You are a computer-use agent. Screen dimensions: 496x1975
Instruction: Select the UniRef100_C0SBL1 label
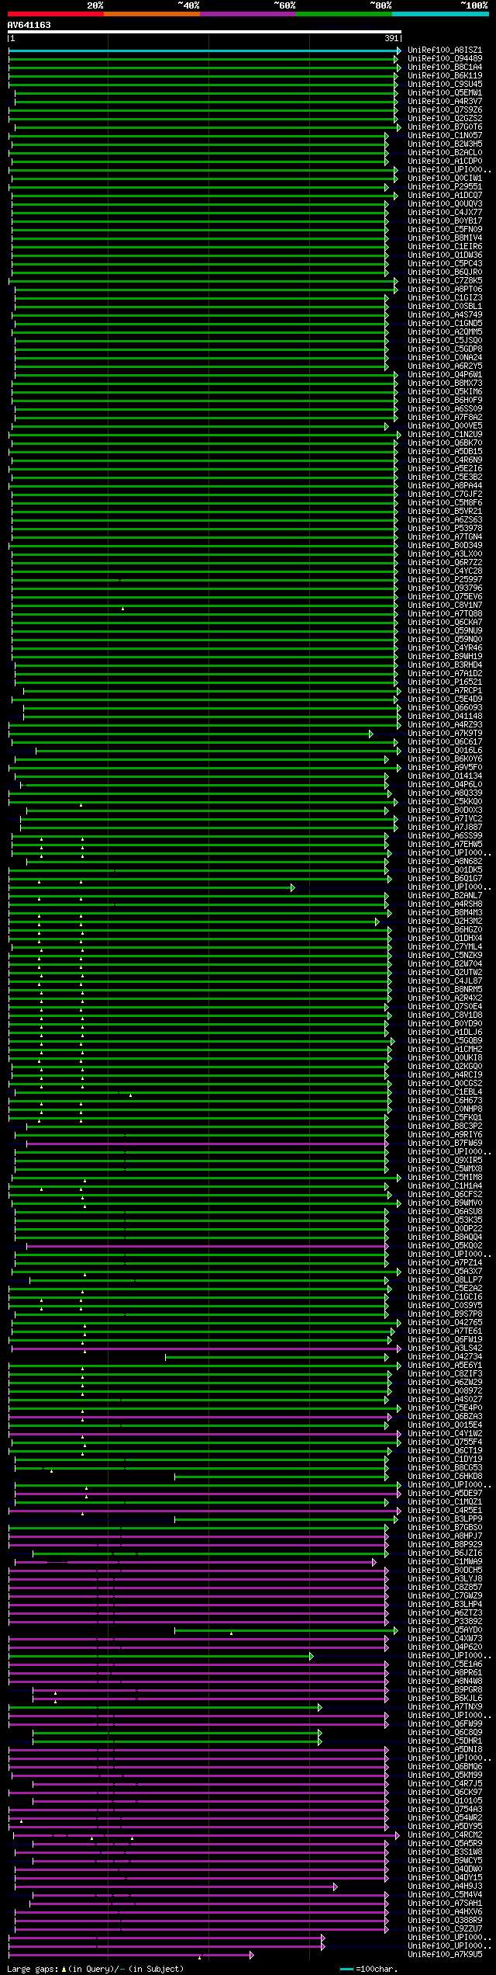pos(445,307)
